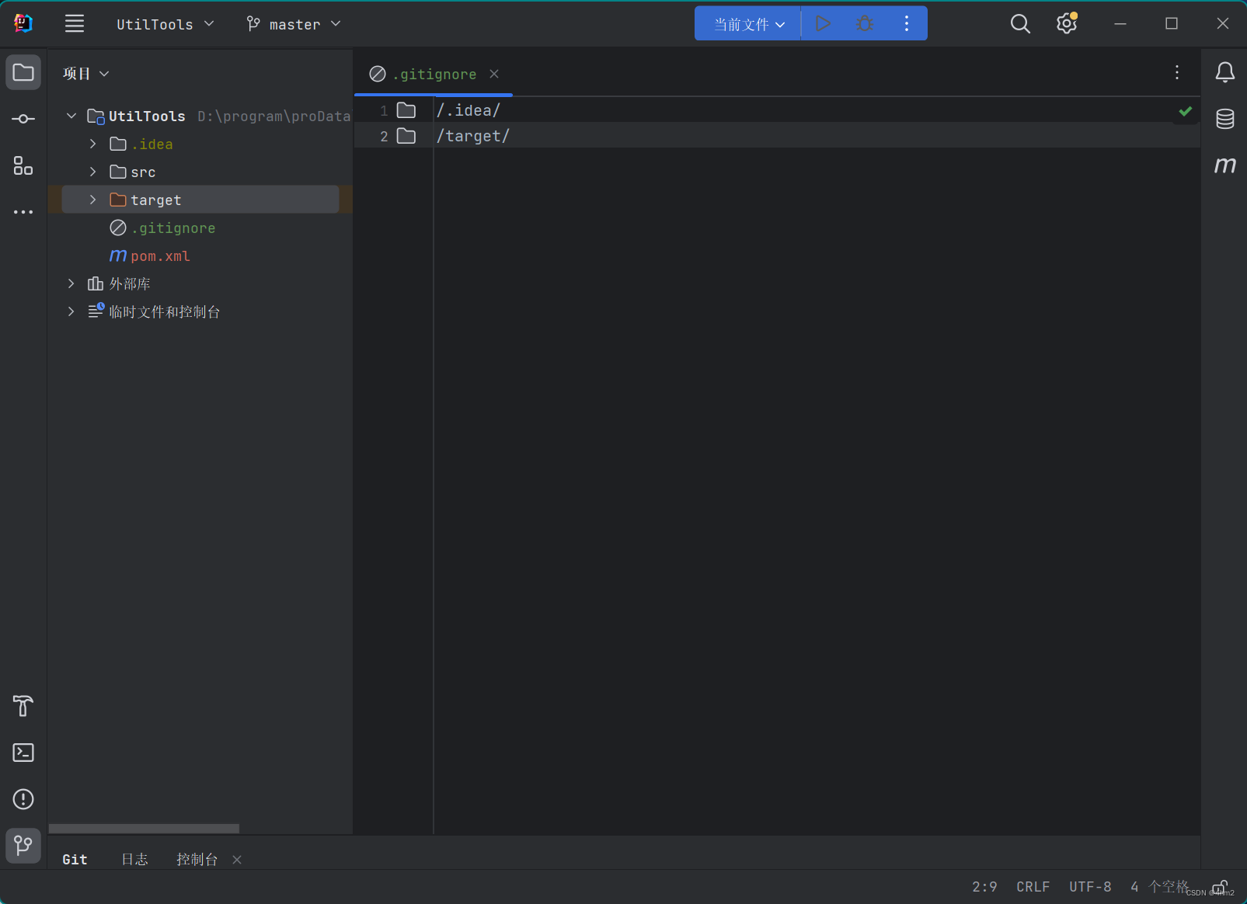Open more run actions menu

[x=907, y=24]
